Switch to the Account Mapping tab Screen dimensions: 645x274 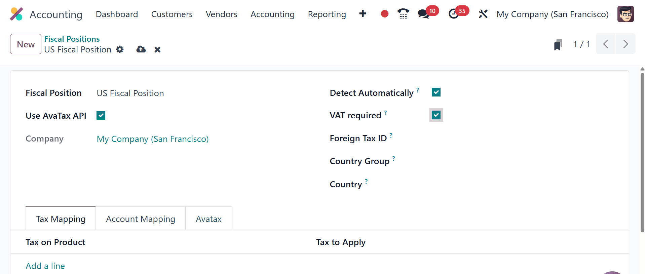(141, 219)
